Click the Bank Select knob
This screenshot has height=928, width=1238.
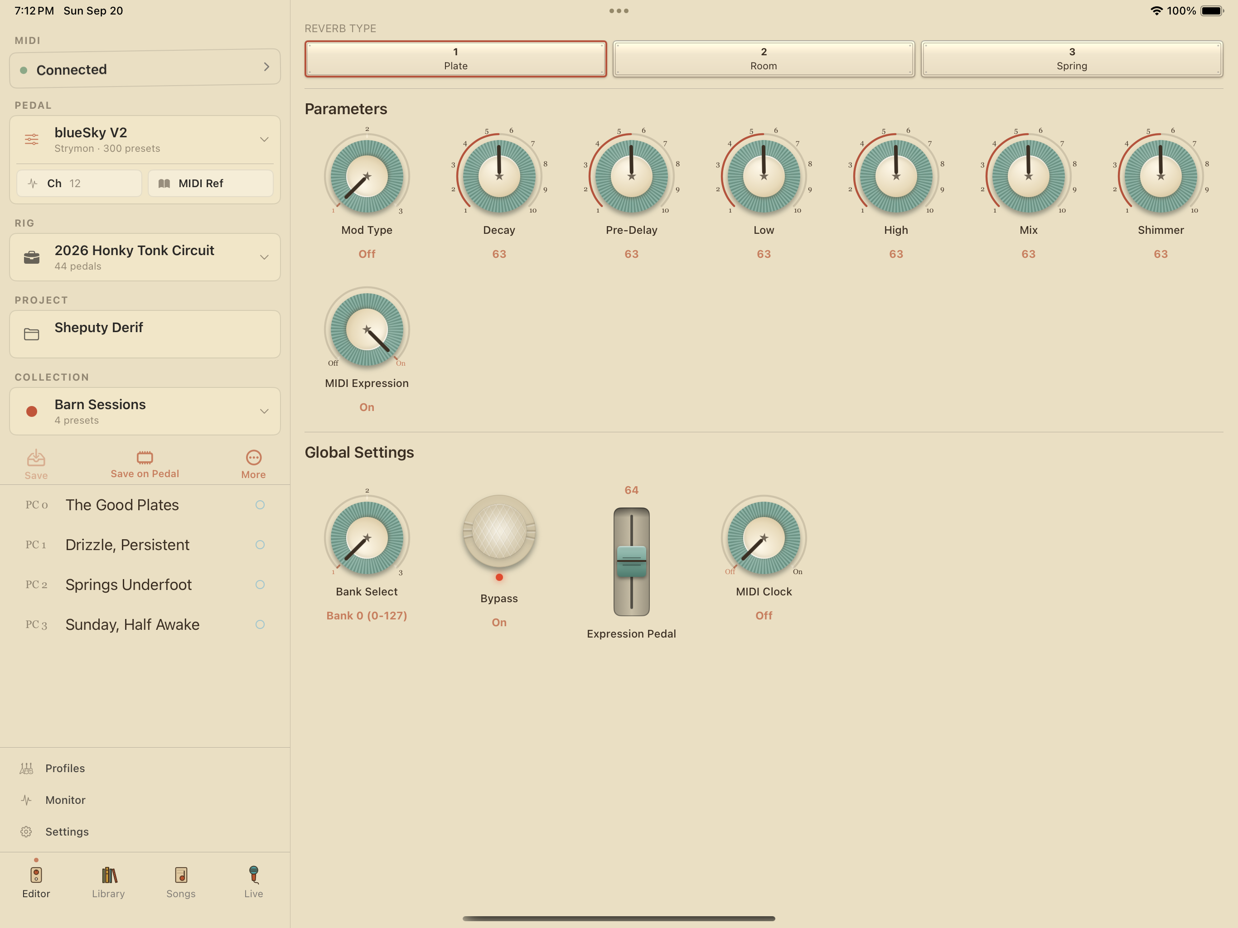pos(367,537)
